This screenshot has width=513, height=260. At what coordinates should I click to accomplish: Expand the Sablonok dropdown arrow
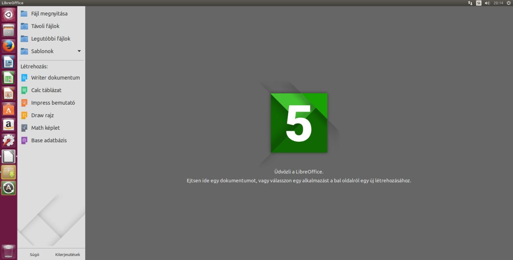pyautogui.click(x=79, y=51)
